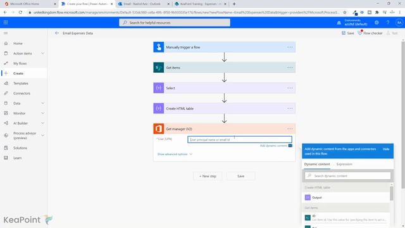Open the account avatar in the header
Viewport: 405px width, 228px height.
pos(399,23)
